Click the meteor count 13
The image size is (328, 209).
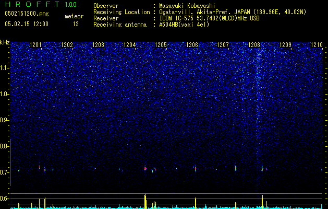click(x=76, y=24)
